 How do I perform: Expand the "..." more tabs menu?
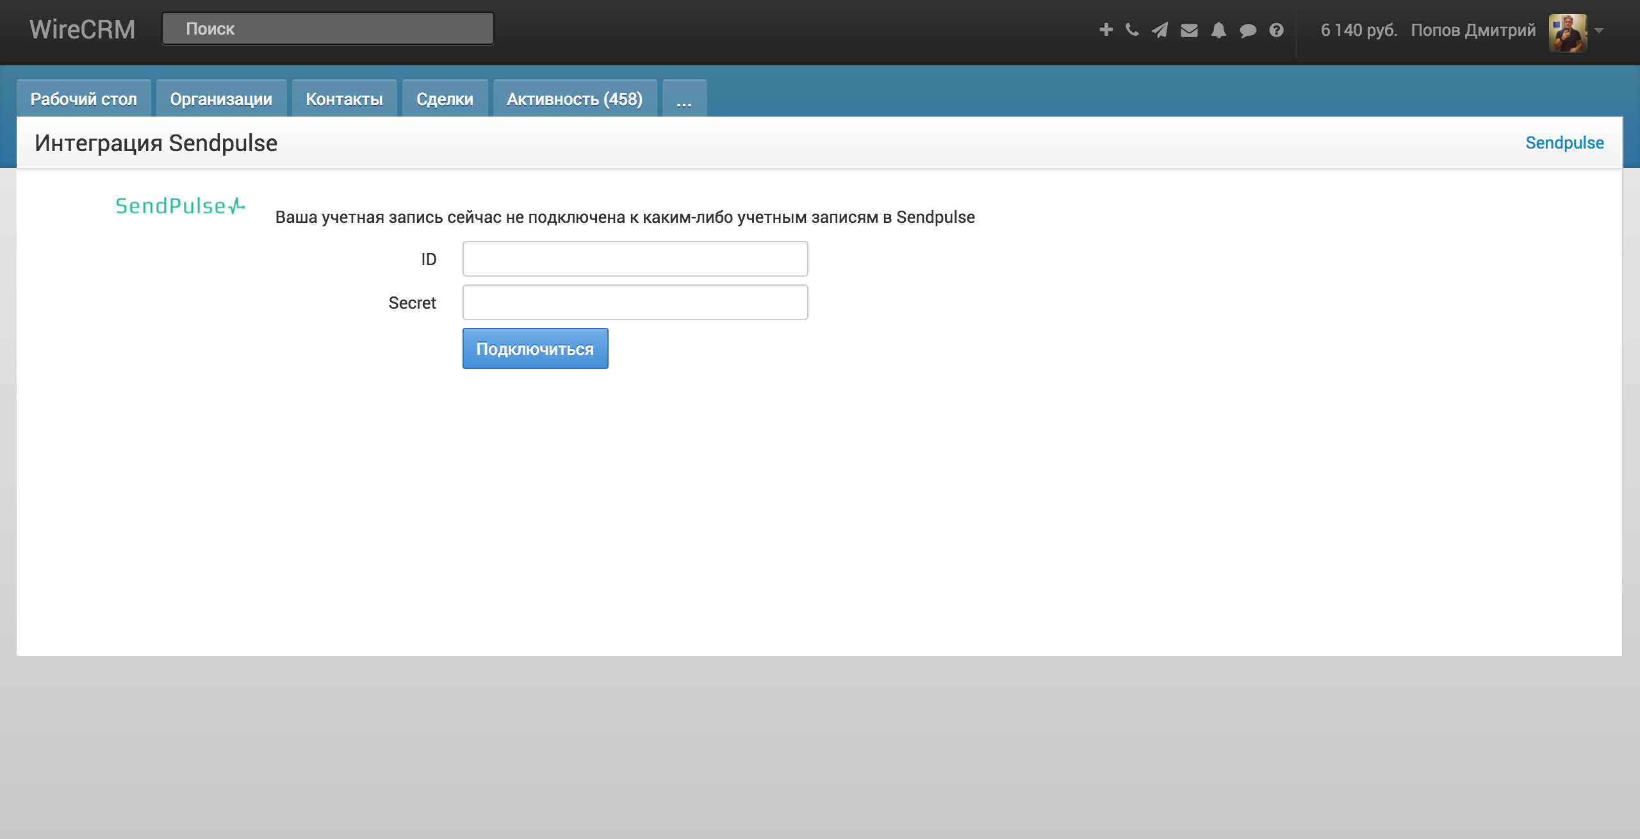tap(684, 99)
